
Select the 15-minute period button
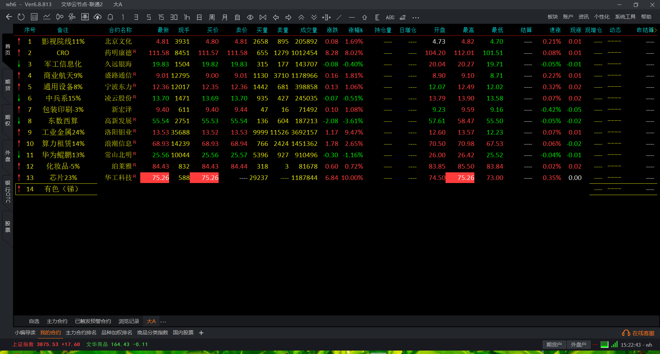click(x=161, y=17)
